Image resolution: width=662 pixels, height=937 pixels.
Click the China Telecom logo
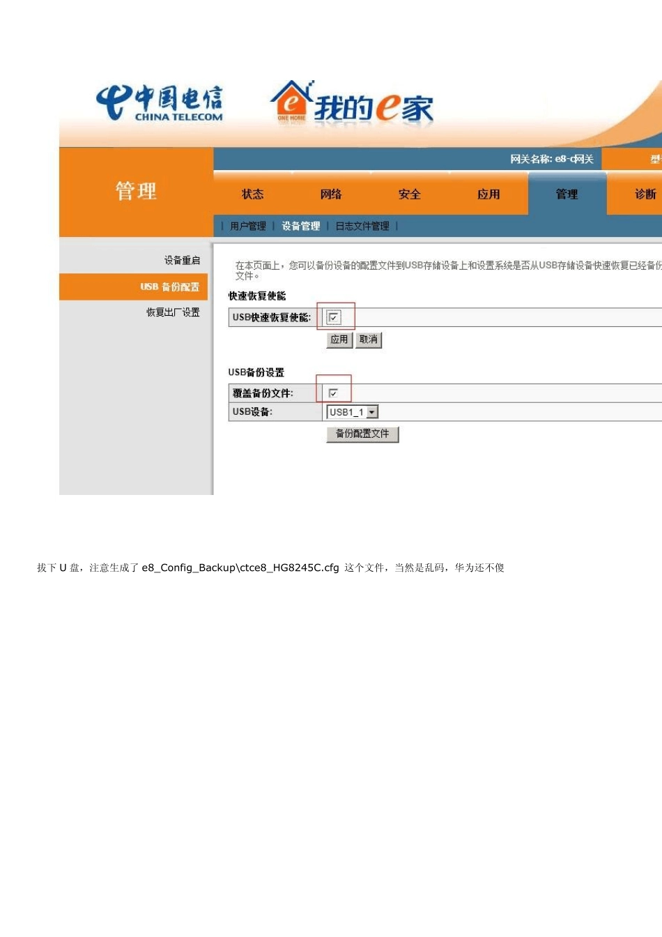[x=160, y=103]
